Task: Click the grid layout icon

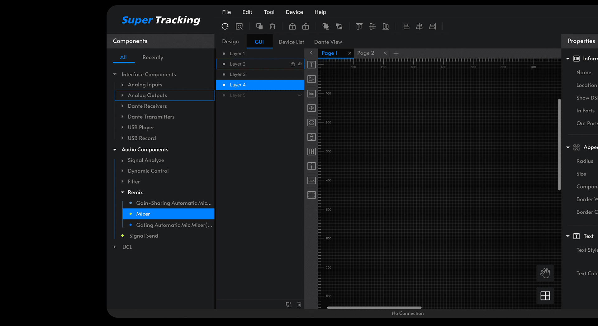Action: click(x=545, y=296)
